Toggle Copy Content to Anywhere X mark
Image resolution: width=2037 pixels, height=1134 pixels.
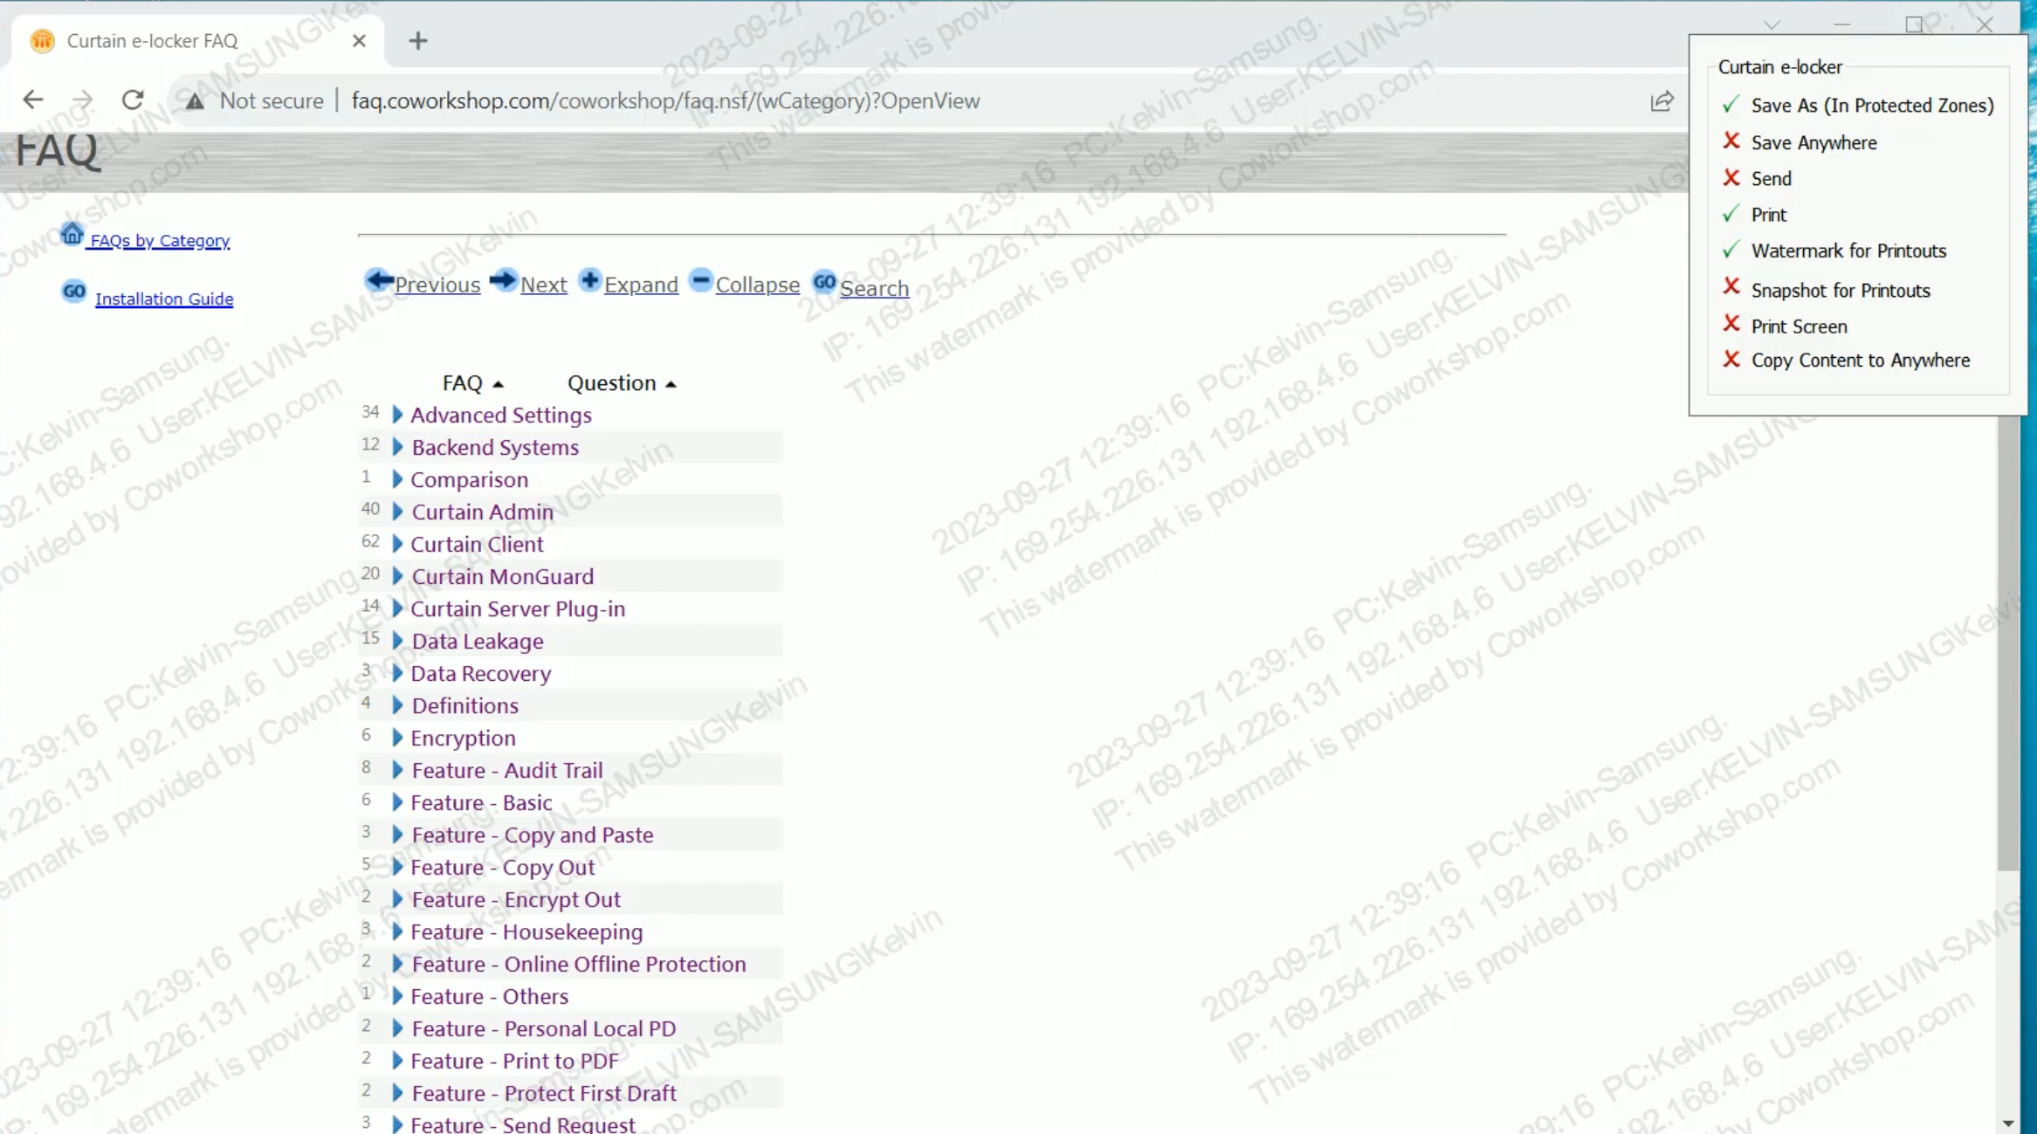(1731, 359)
